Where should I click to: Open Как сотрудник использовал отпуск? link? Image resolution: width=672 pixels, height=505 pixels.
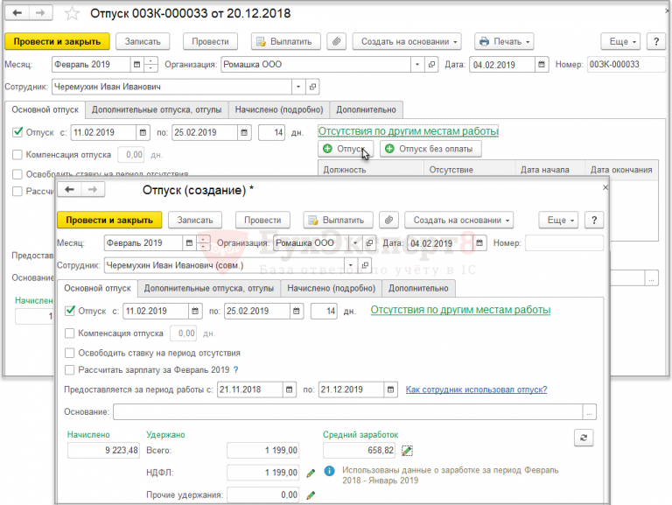pyautogui.click(x=476, y=389)
